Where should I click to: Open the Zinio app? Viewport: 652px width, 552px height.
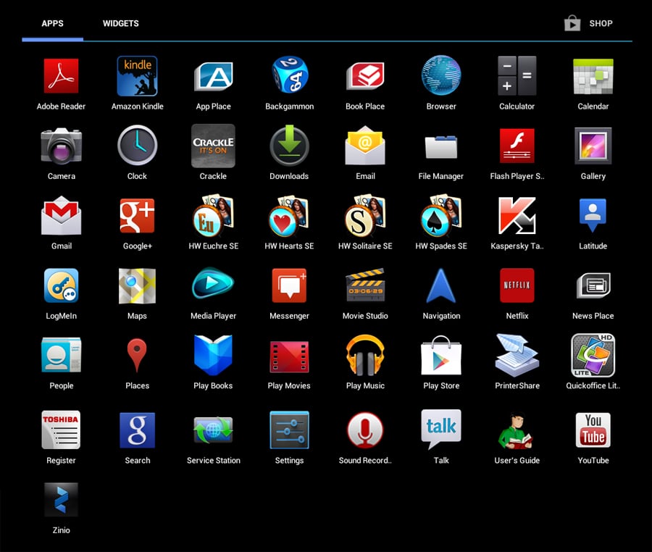61,500
